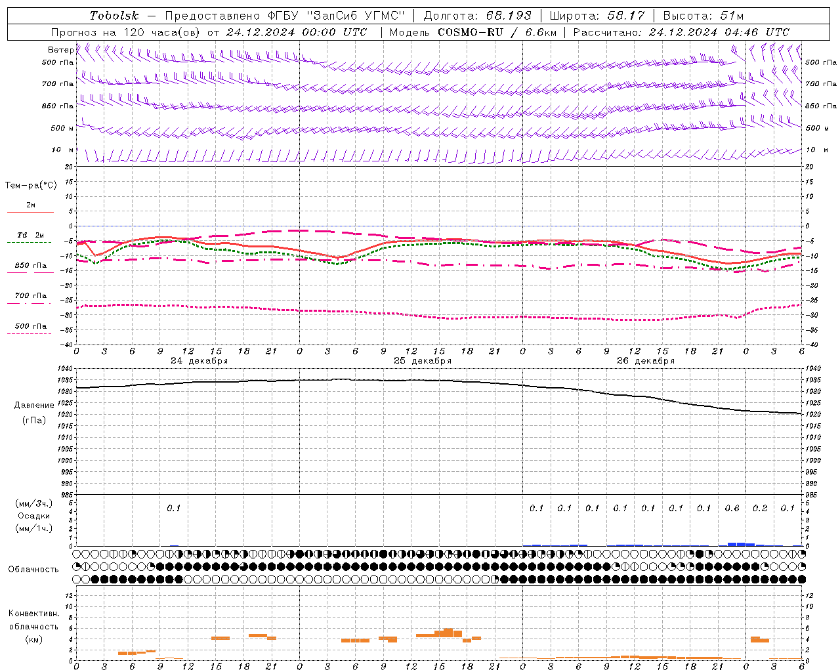Click the Широта: 58.17 value
The height and width of the screenshot is (672, 840).
[x=597, y=16]
